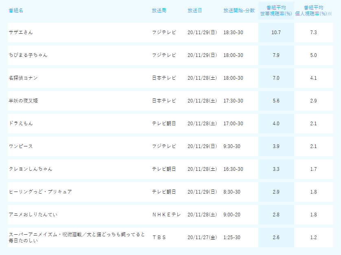
Task: Click 1.8 individual rating in おしりたんてい row
Action: coord(313,215)
